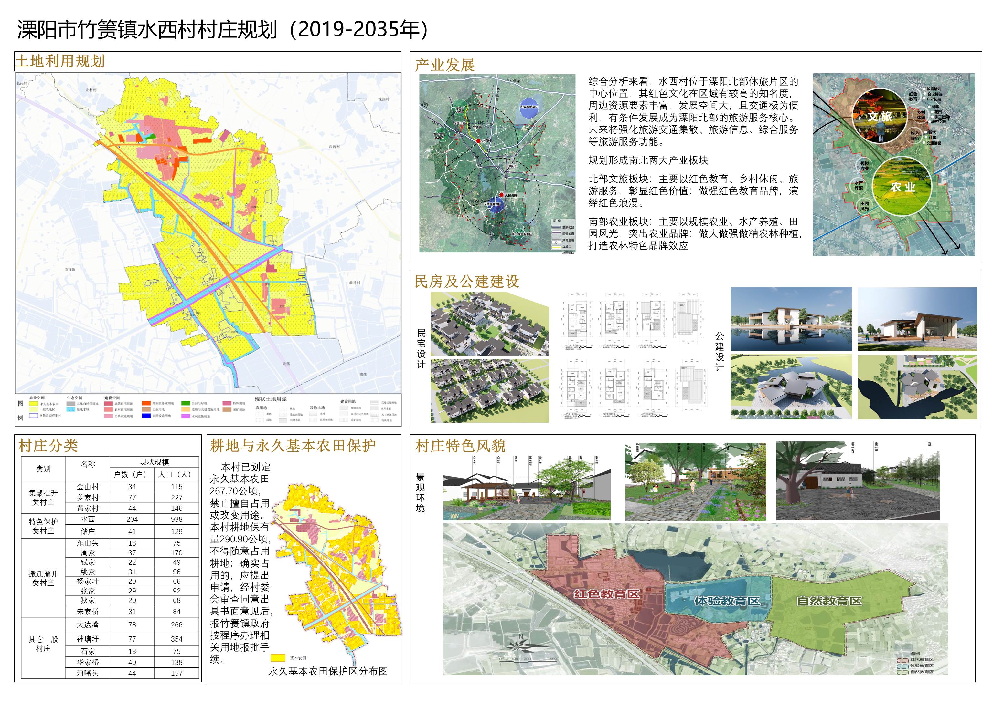Click the yellow 永久基本农田 legend swatch
The height and width of the screenshot is (701, 993).
tap(33, 403)
